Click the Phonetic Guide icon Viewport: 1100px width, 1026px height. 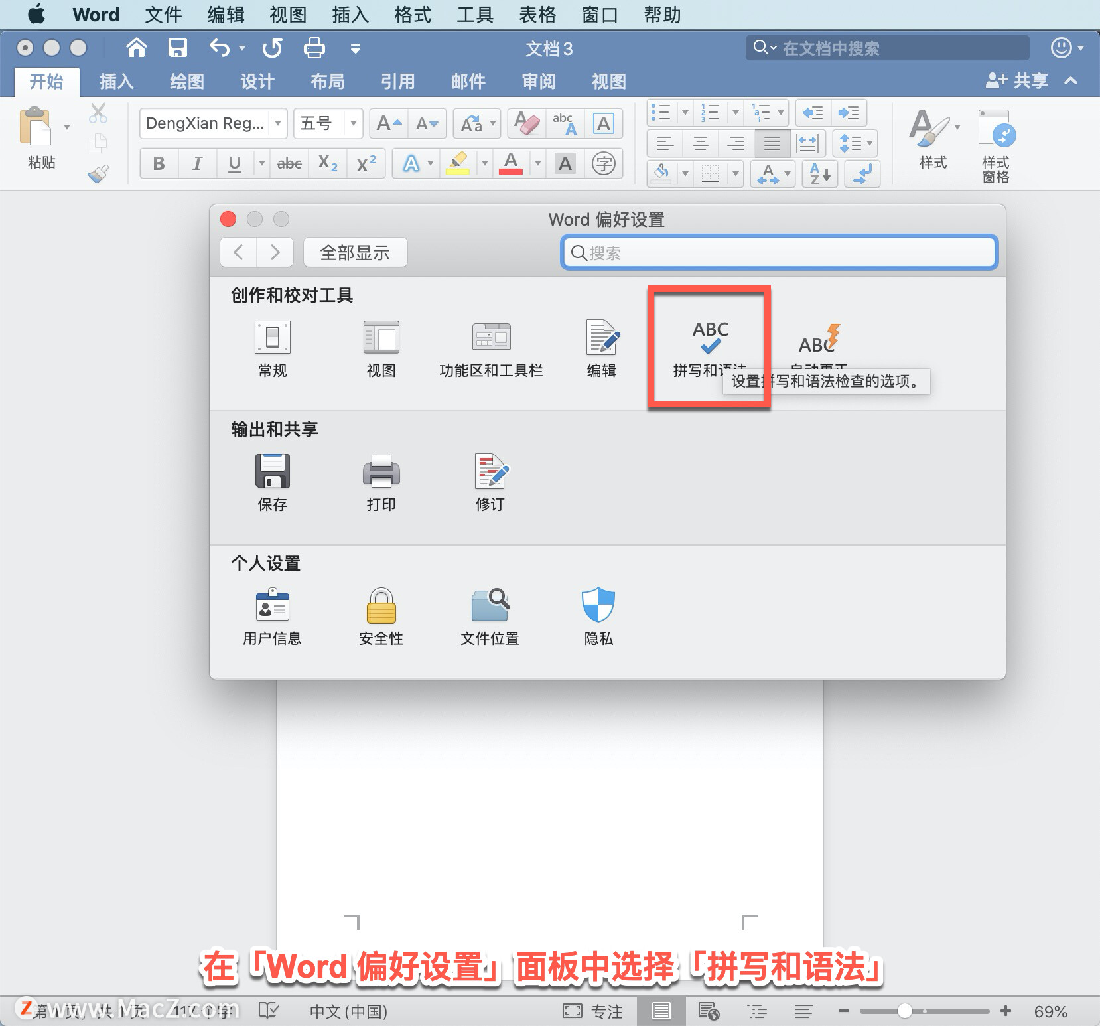[565, 123]
